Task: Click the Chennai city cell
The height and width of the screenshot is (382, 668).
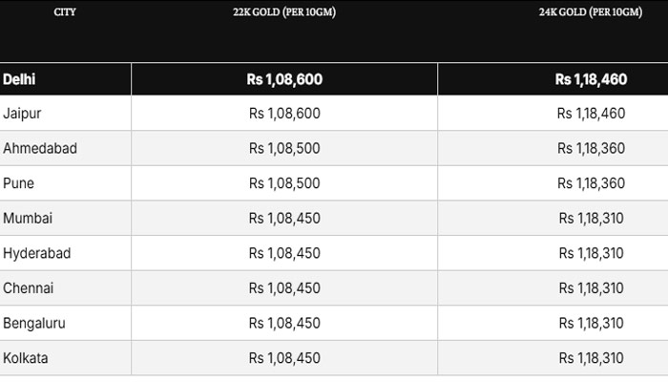Action: pos(28,288)
